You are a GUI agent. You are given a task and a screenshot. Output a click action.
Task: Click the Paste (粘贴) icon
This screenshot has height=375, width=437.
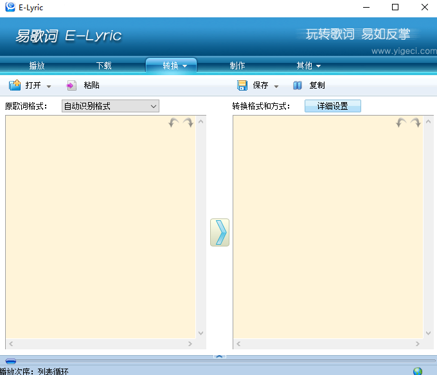[71, 85]
